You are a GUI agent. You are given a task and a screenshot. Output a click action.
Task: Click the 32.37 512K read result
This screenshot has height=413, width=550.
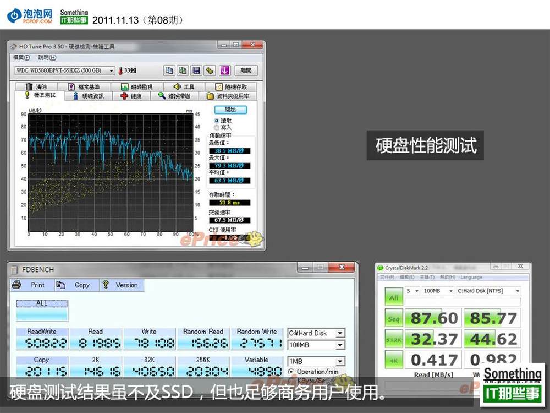(433, 339)
